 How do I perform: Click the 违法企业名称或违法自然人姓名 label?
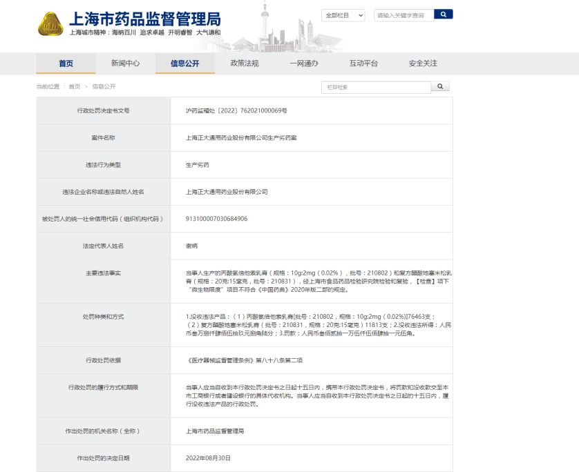click(x=104, y=192)
